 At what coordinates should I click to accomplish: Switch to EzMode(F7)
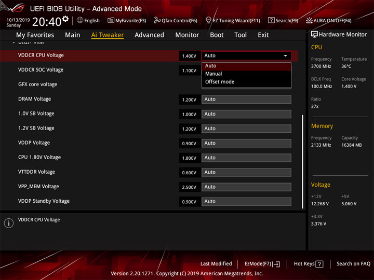[262, 264]
